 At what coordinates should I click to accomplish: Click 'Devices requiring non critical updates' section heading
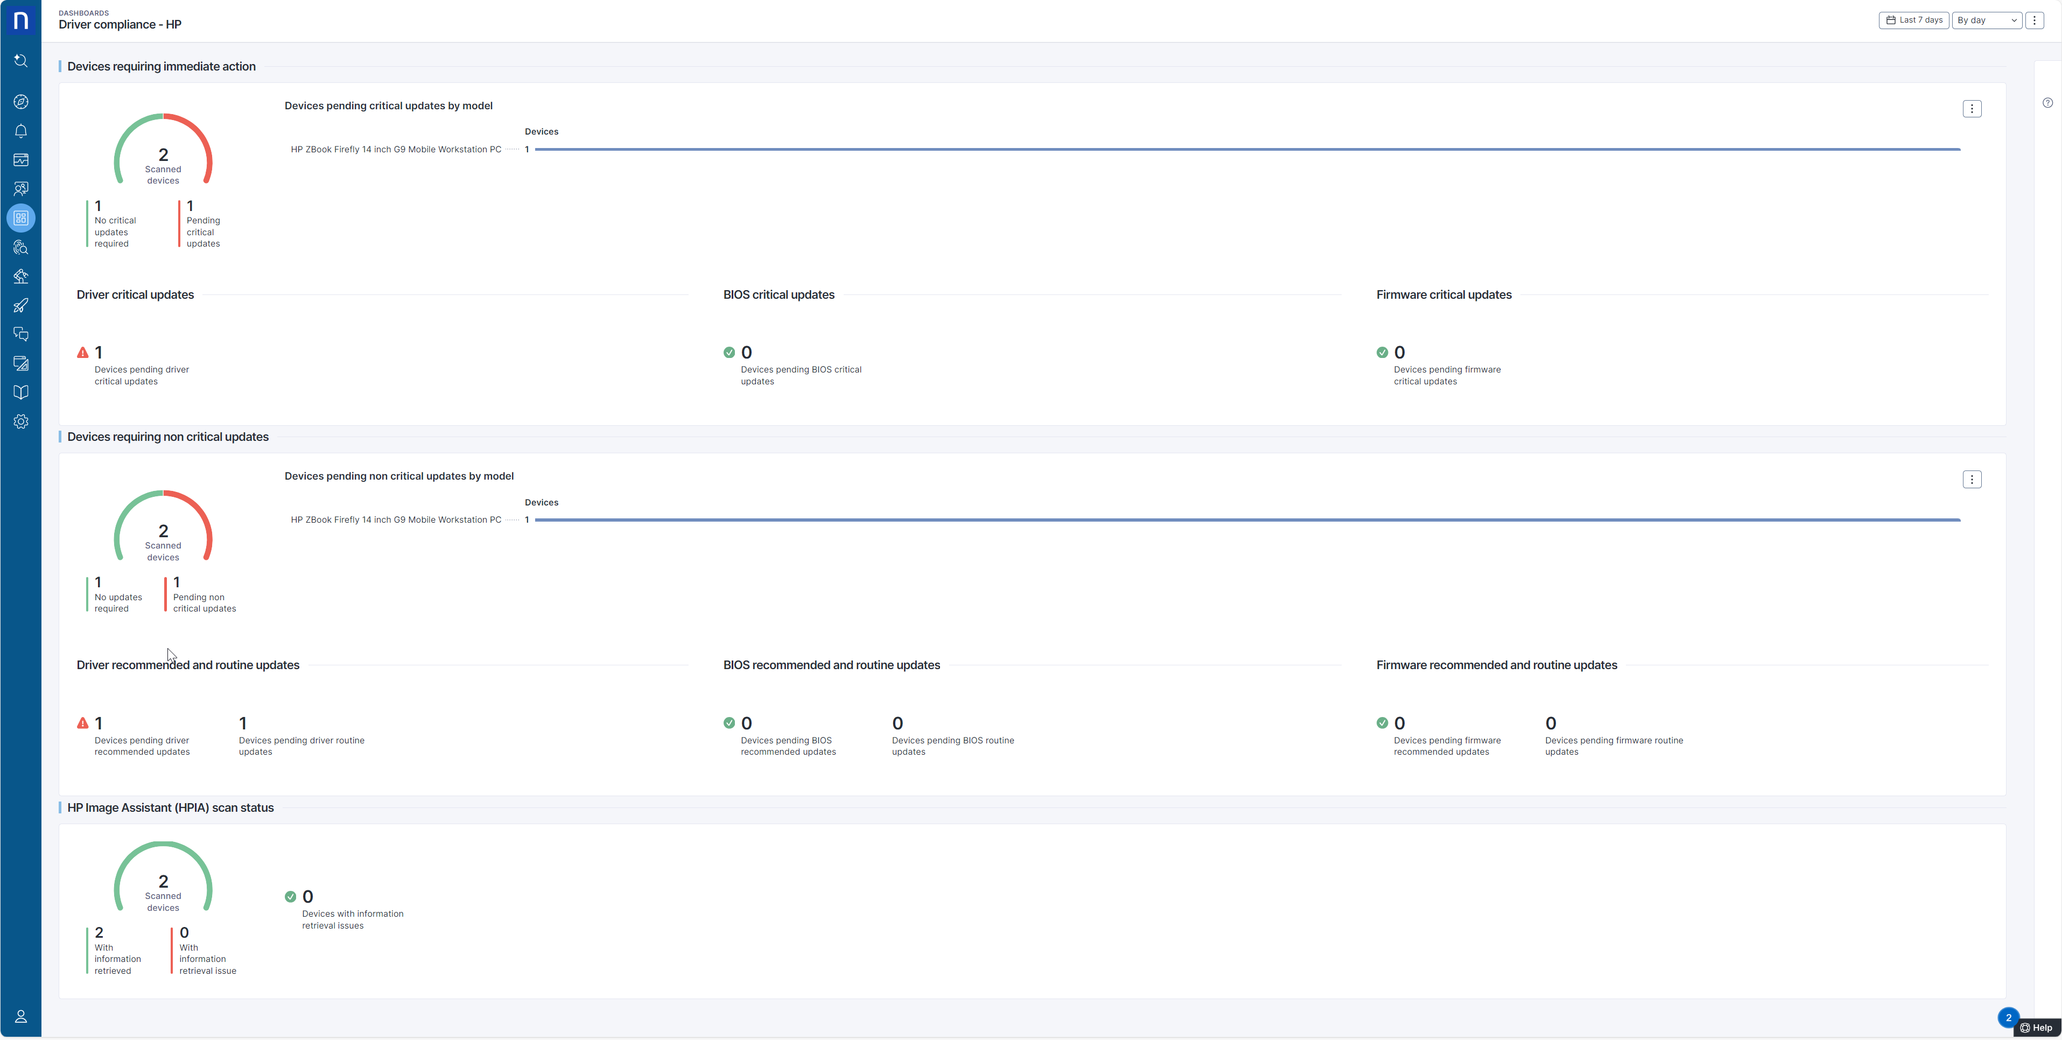[x=168, y=437]
